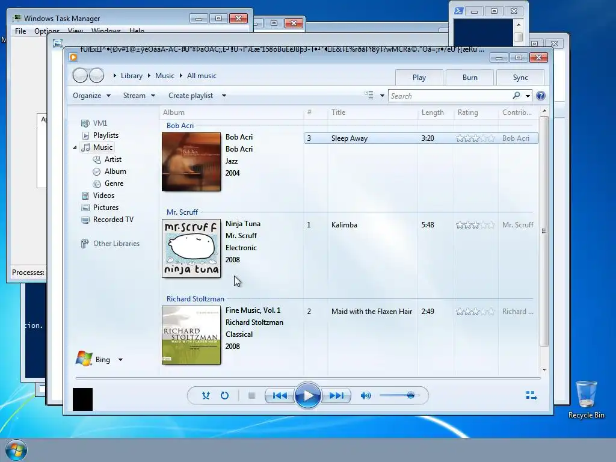The height and width of the screenshot is (462, 616).
Task: Sort by the Rating column header
Action: 476,112
